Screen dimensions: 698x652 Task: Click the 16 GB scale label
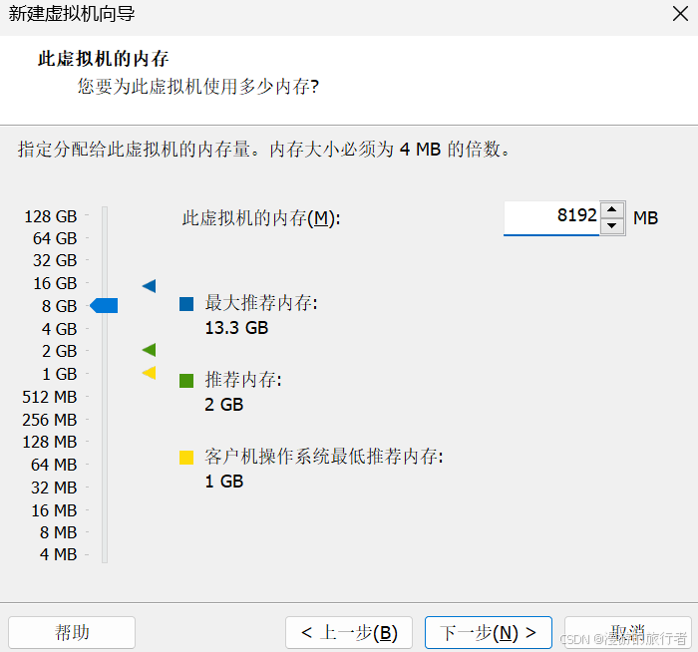pos(55,283)
